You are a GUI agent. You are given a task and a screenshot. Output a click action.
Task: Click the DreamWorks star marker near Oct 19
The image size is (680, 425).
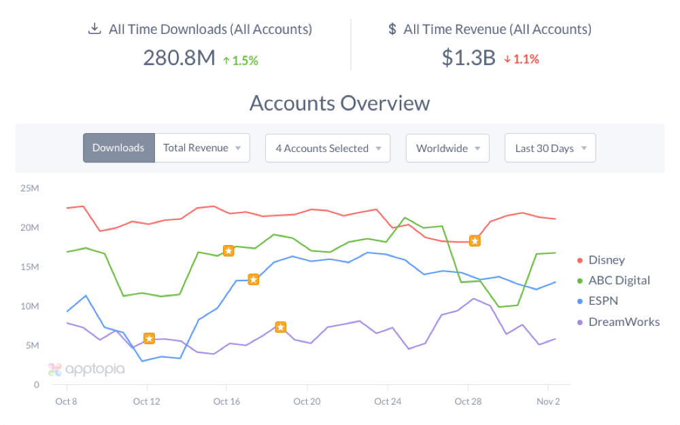tap(281, 327)
